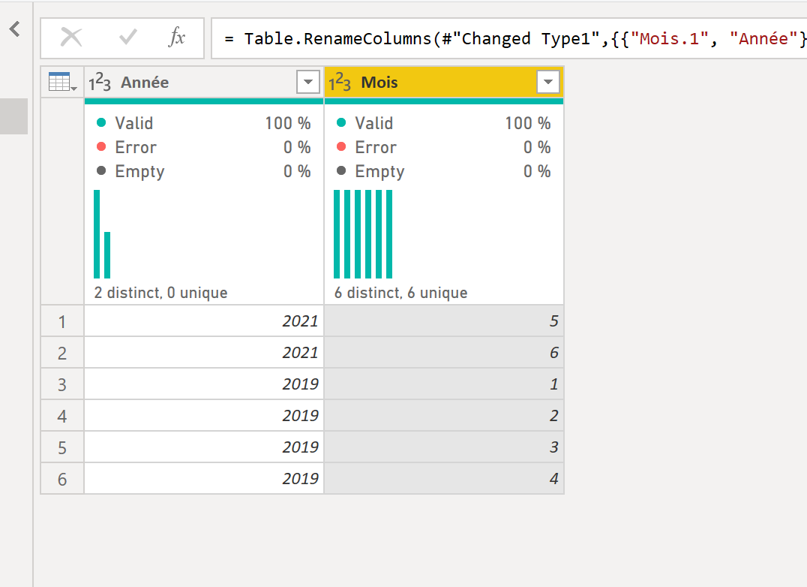Click the tallest bar in Année distribution chart

[x=97, y=234]
